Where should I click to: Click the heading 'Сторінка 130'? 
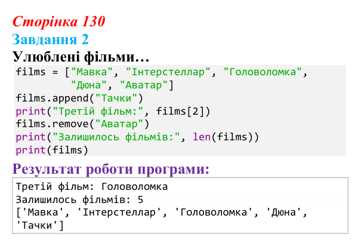coord(58,21)
